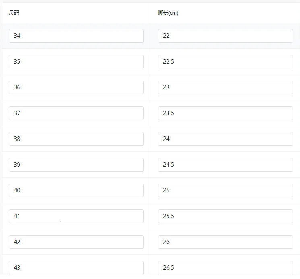The height and width of the screenshot is (279, 300).
Task: Click the foot length input showing 24
Action: point(225,139)
